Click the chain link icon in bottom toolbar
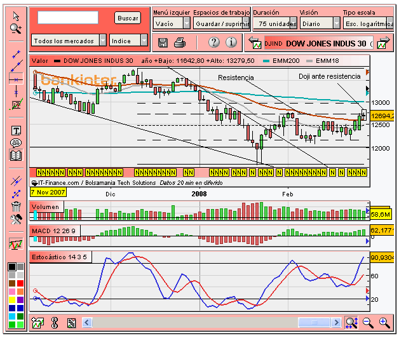Image resolution: width=399 pixels, height=338 pixels. [x=55, y=323]
